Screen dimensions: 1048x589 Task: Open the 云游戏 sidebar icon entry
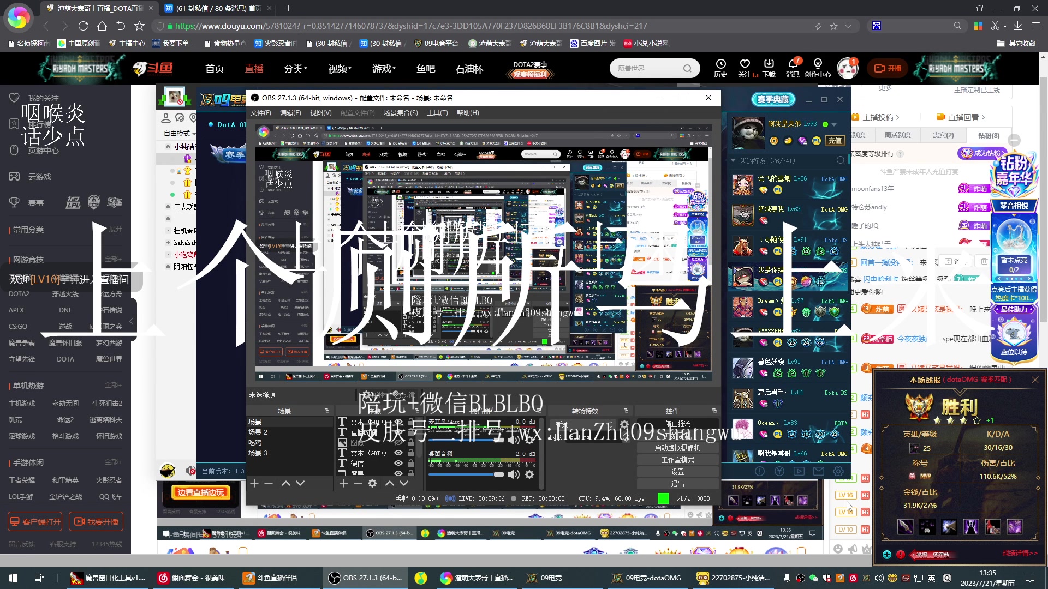click(x=14, y=176)
